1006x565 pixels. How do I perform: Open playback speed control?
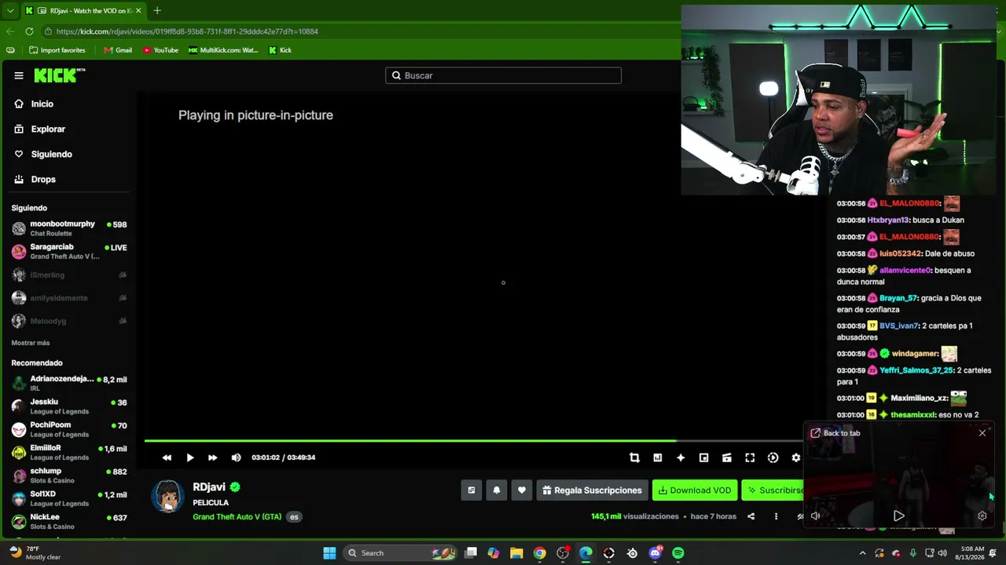click(773, 457)
